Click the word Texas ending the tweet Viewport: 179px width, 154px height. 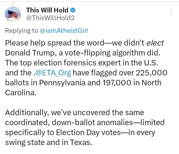(80, 143)
